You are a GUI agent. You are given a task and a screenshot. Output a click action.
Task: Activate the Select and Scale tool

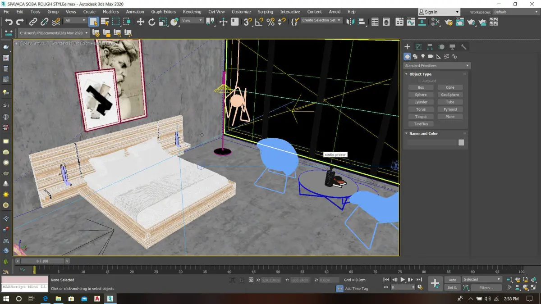tap(163, 22)
